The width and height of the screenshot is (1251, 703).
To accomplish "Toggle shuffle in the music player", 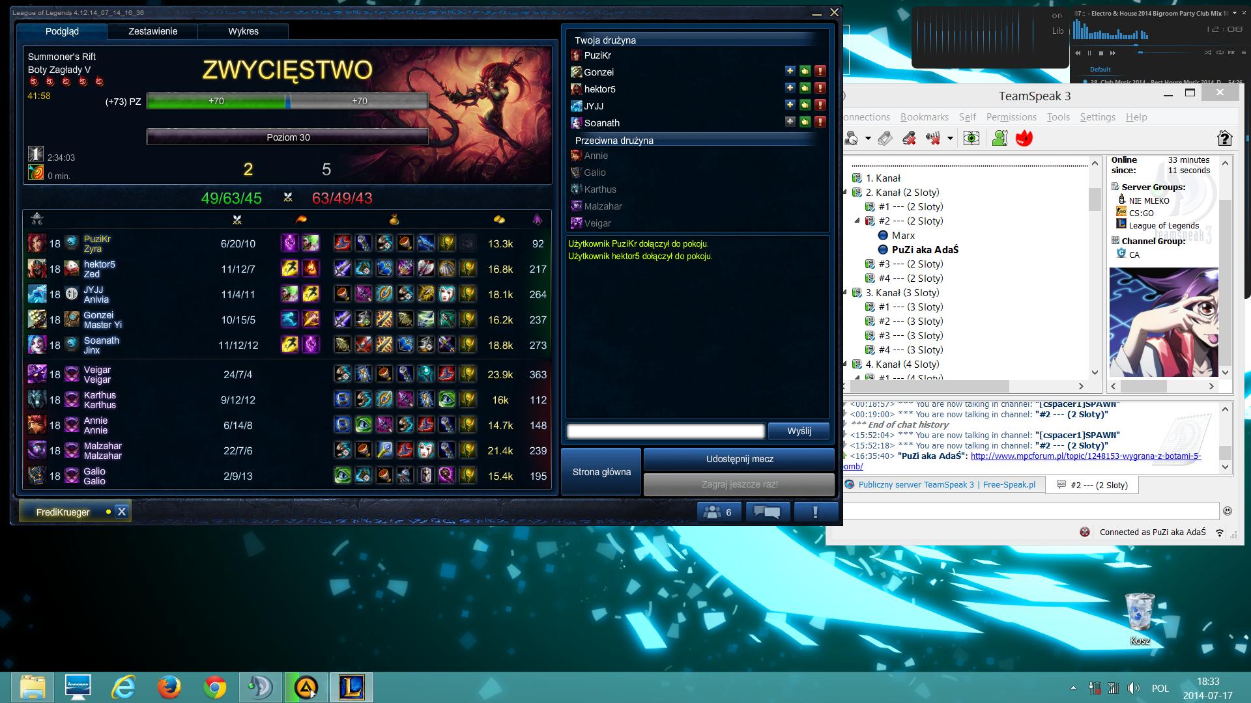I will click(x=1207, y=52).
